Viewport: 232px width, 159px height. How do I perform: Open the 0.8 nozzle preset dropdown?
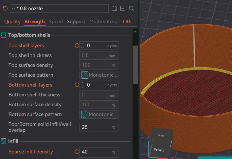pos(59,9)
